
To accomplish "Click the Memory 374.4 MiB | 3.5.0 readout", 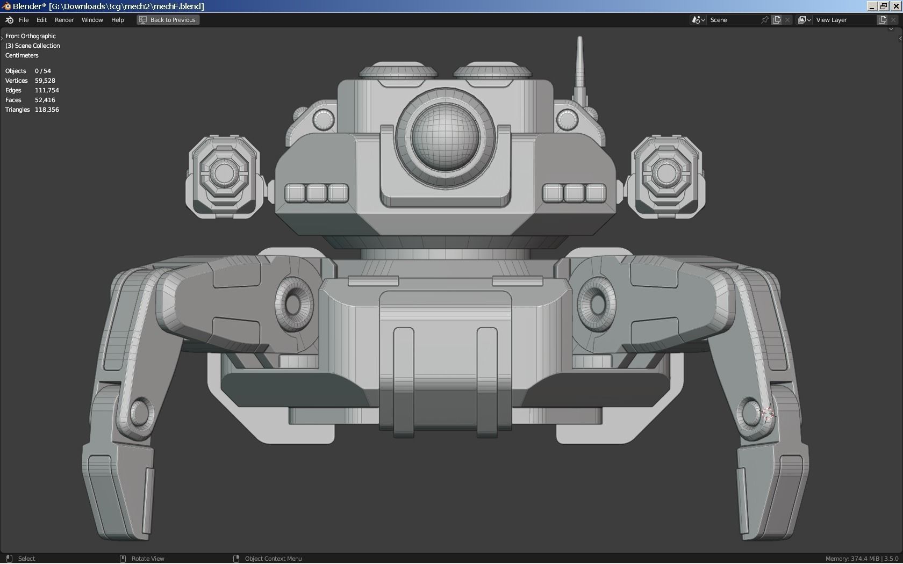I will [x=862, y=559].
